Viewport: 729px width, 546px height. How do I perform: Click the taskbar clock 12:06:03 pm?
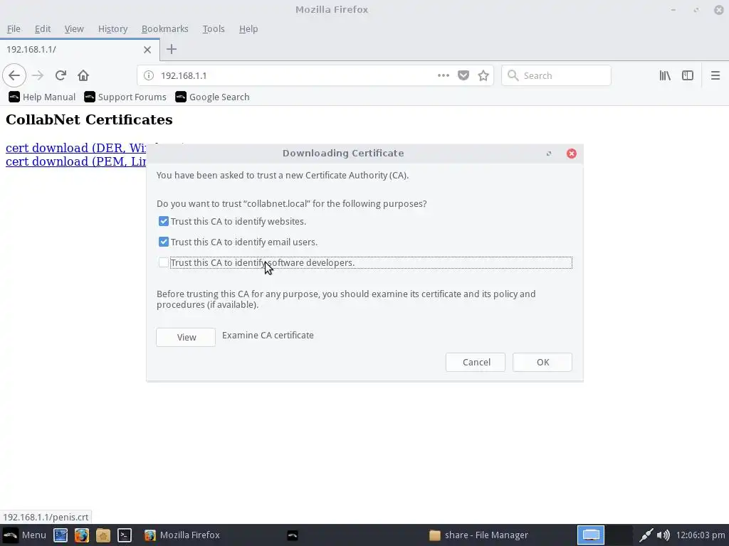click(701, 535)
